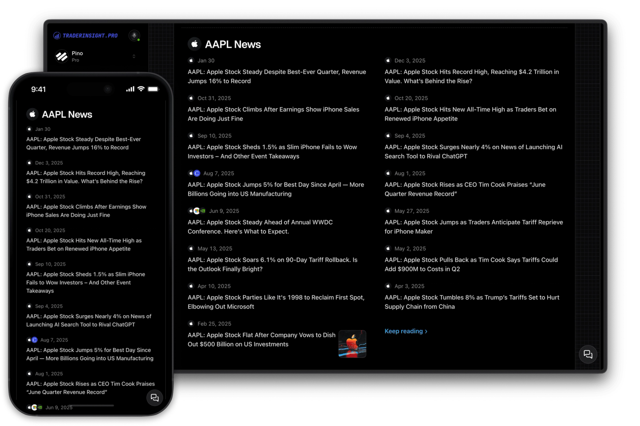Click Apple icon beside desktop 'Sep 4, 2025' date
The image size is (640, 426).
tap(388, 136)
